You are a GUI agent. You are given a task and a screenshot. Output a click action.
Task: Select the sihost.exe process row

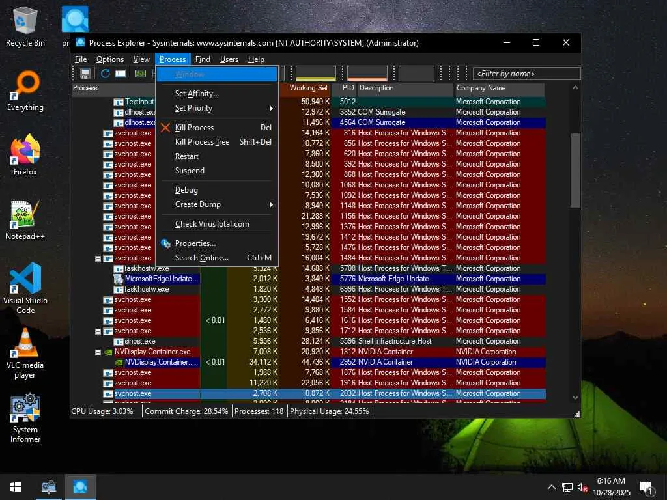click(309, 341)
